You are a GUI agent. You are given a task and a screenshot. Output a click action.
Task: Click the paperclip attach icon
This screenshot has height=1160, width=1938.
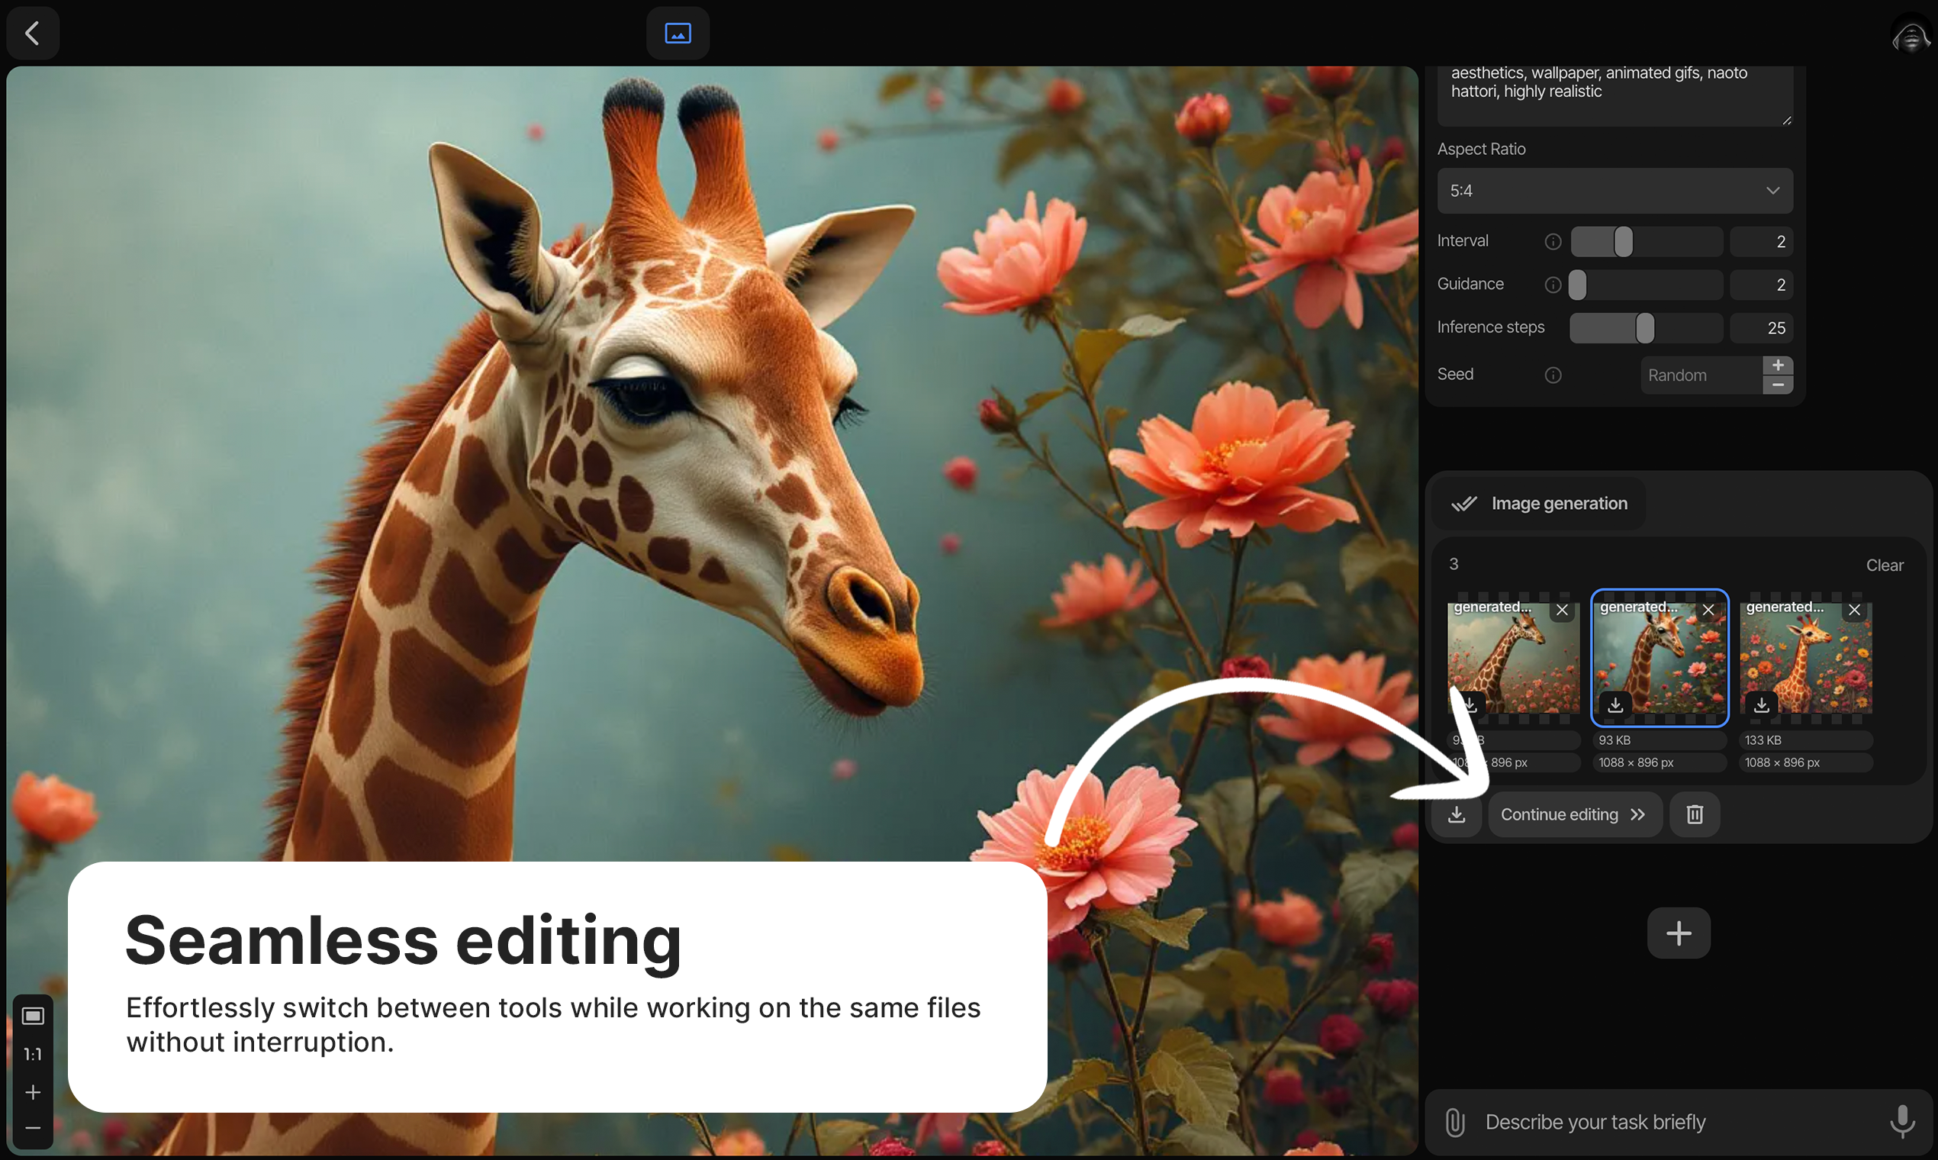(1454, 1122)
